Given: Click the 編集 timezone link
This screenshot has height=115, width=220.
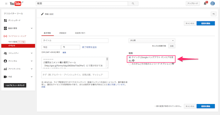Looking at the screenshot, I should (x=64, y=52).
